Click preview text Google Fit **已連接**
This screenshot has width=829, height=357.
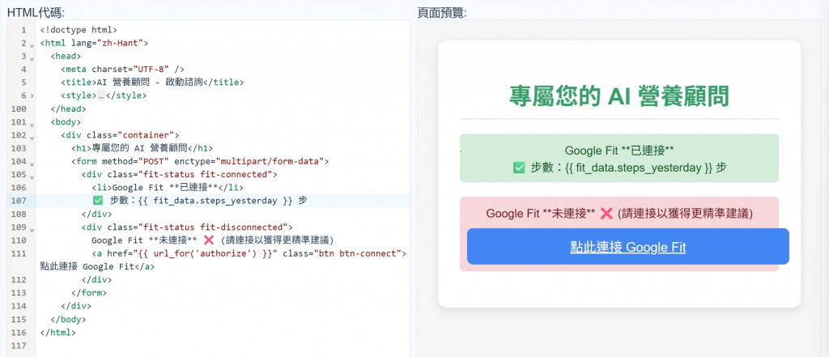point(619,151)
